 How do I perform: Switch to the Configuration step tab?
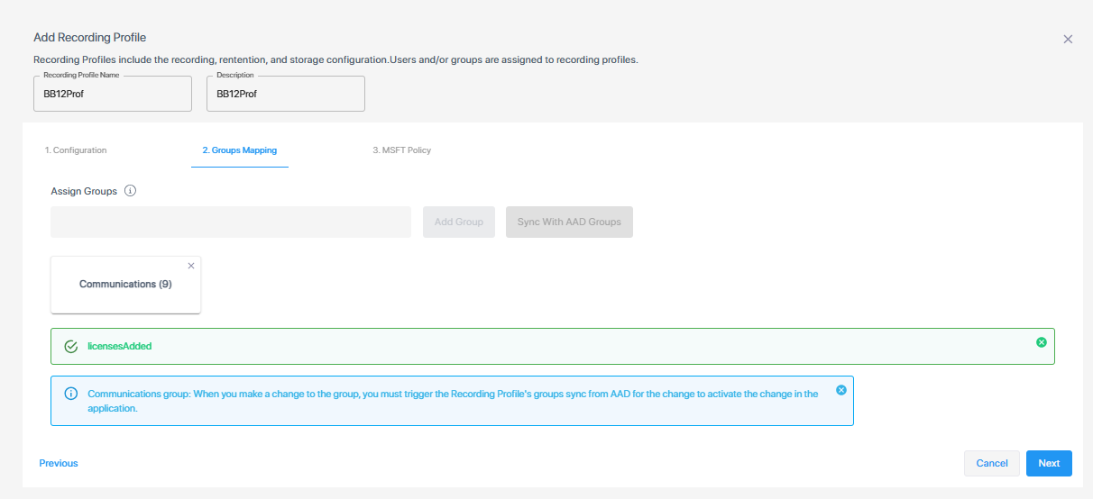coord(76,150)
